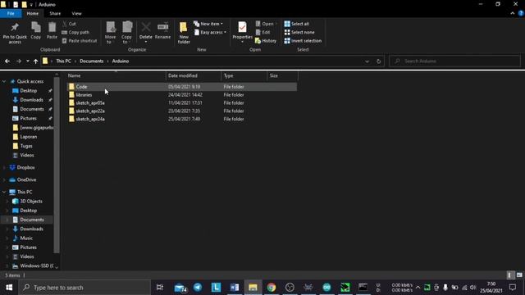Open the Help question mark icon
525x295 pixels.
tap(521, 13)
